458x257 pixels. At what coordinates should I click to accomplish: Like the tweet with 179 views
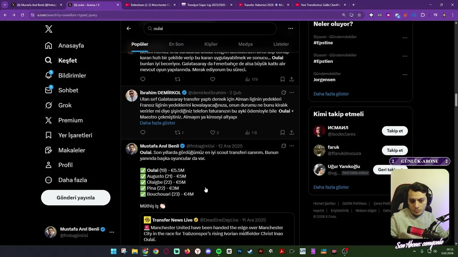[x=213, y=79]
